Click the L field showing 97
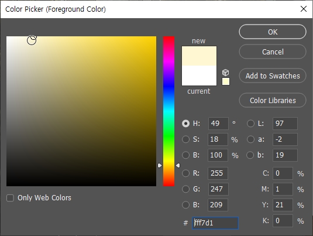Screen dimensions: 313x236 pyautogui.click(x=285, y=124)
